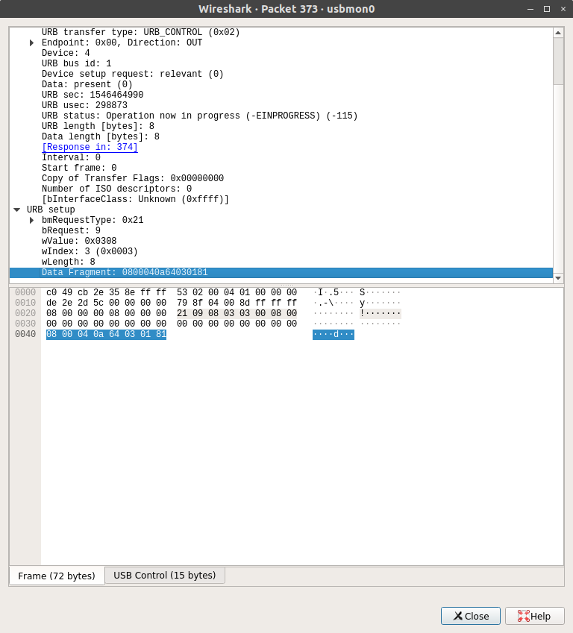Select the bInterfaceClass: Unknown (0xffff) row
The width and height of the screenshot is (573, 633).
pos(281,199)
